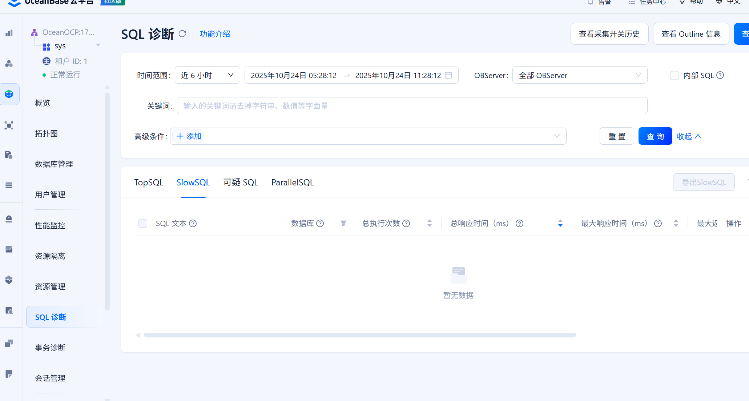Click help icon beside 总执行次数 column
Viewport: 749px width, 401px height.
(x=406, y=223)
